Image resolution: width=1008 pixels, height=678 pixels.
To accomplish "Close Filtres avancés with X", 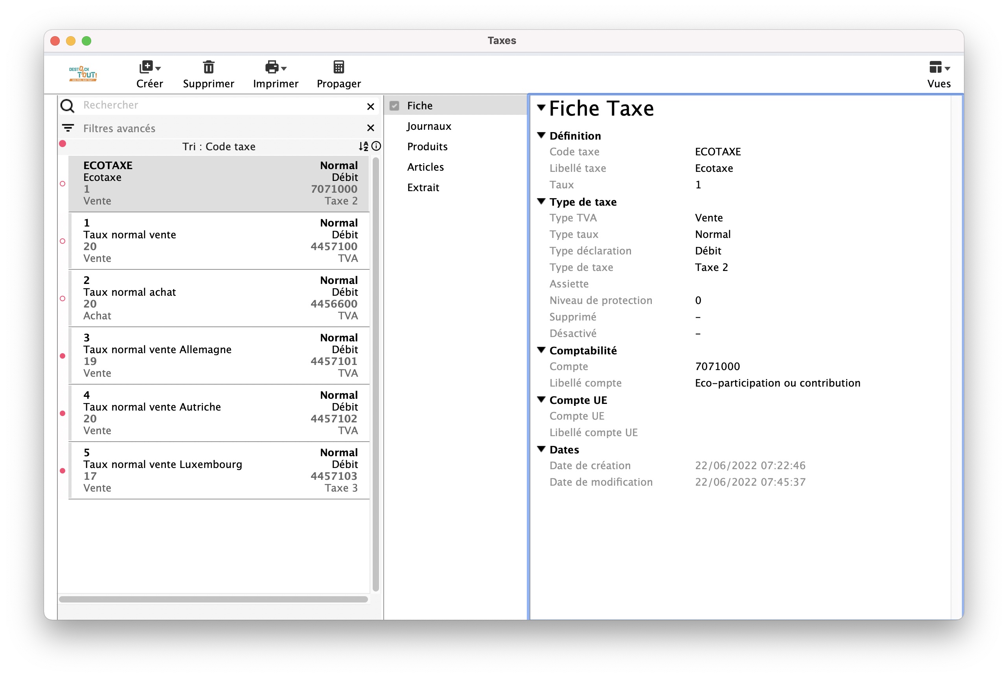I will (x=370, y=127).
